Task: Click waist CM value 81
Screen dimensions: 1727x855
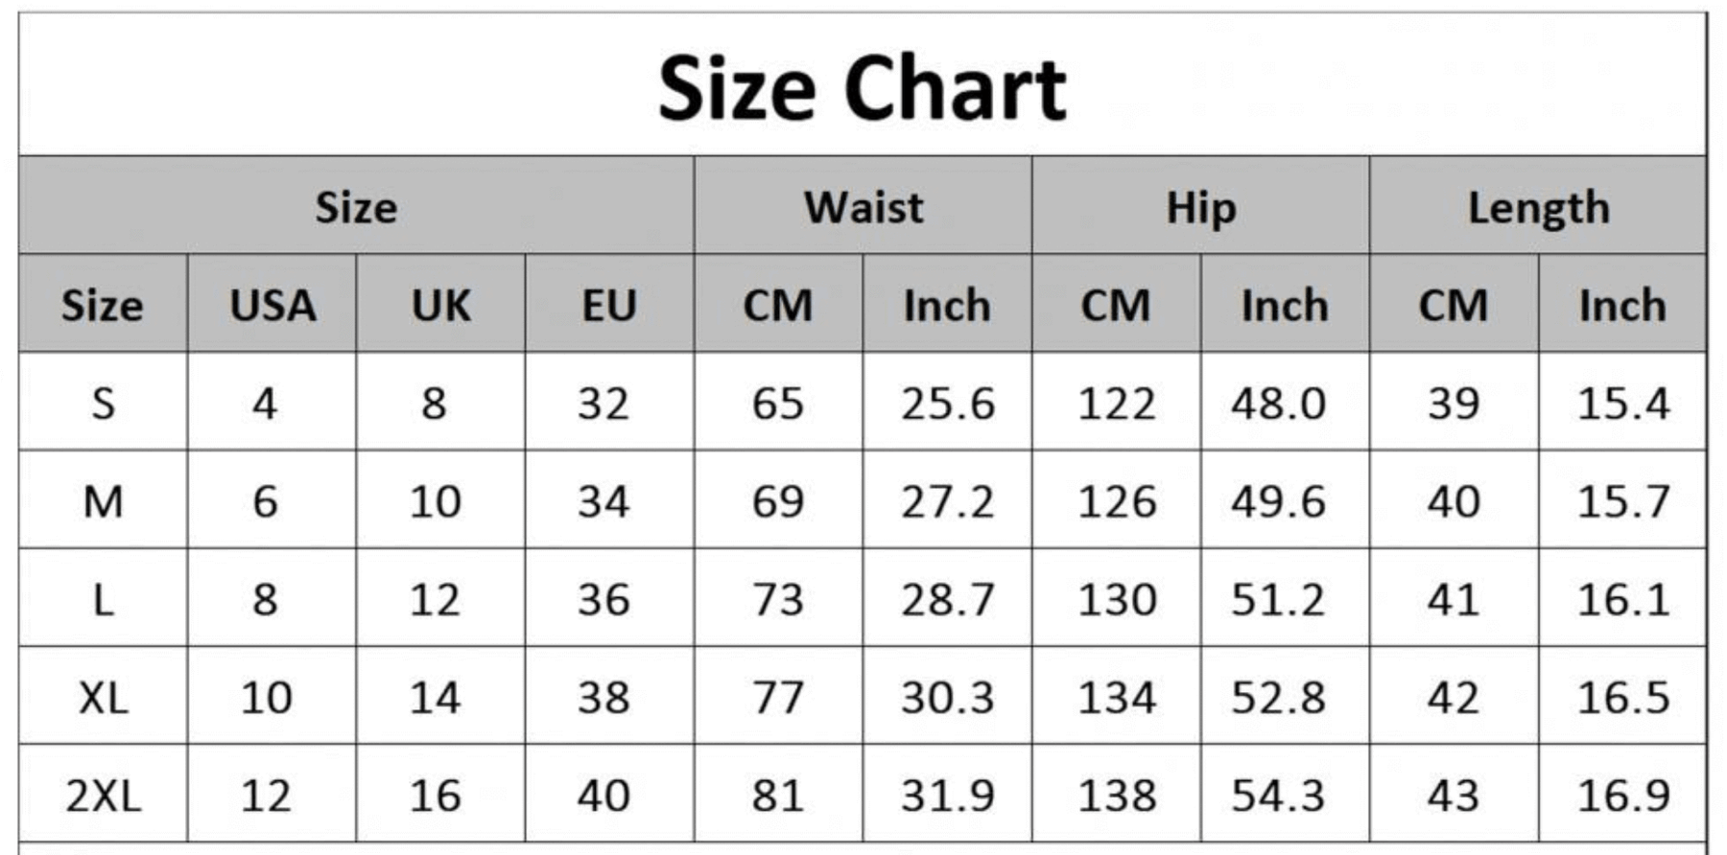Action: point(777,796)
